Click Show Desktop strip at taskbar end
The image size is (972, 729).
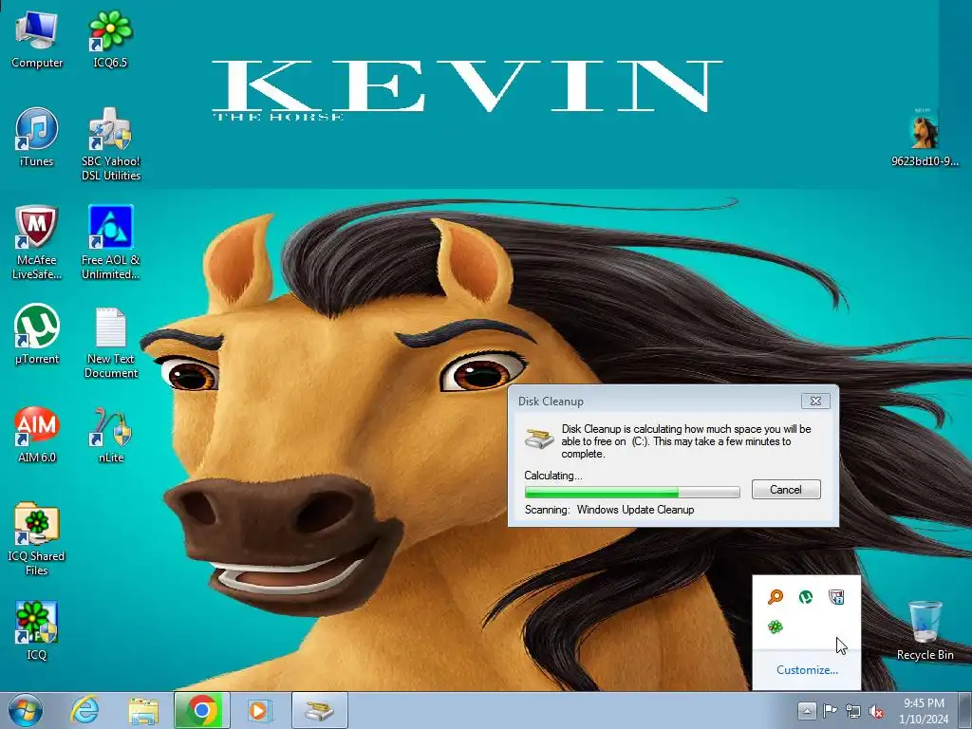pyautogui.click(x=965, y=710)
